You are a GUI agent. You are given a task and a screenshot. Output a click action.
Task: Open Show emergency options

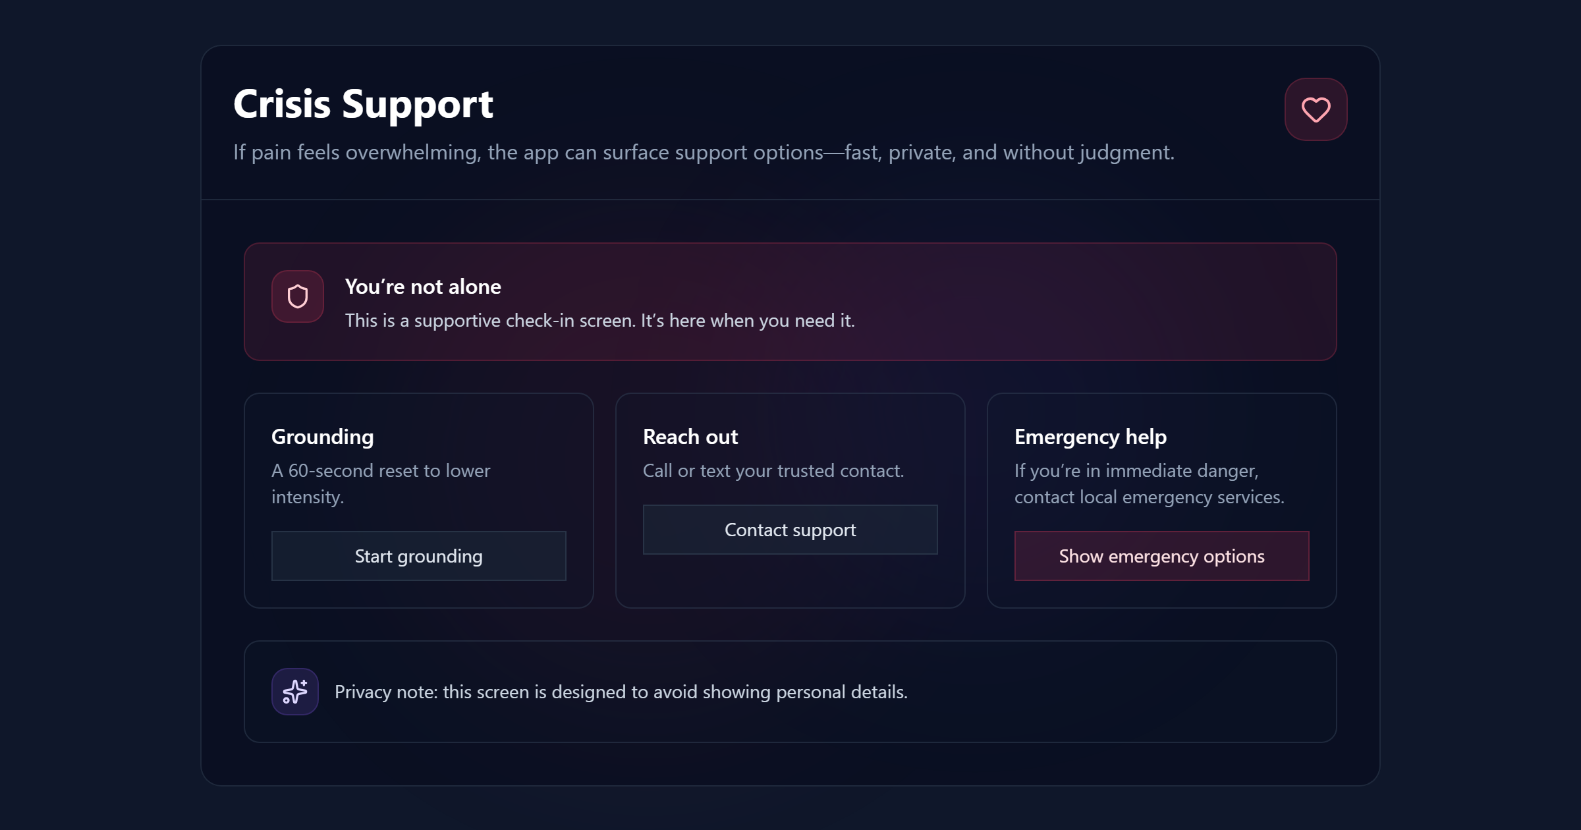1161,556
